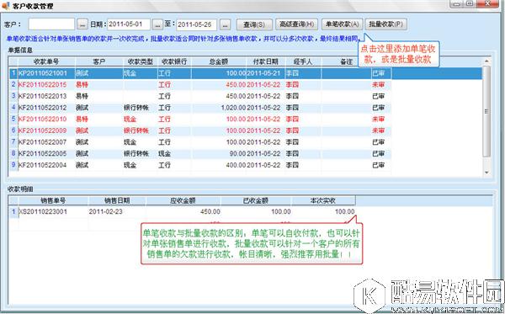Open start date picker ellipsis button
505x314 pixels.
(x=157, y=24)
